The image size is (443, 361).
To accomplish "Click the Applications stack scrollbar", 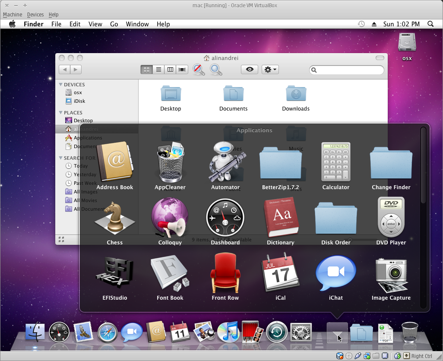I will coord(423,164).
